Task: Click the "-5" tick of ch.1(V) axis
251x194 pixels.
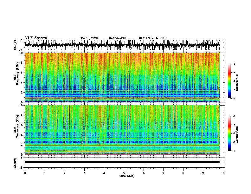Action: [x=21, y=50]
